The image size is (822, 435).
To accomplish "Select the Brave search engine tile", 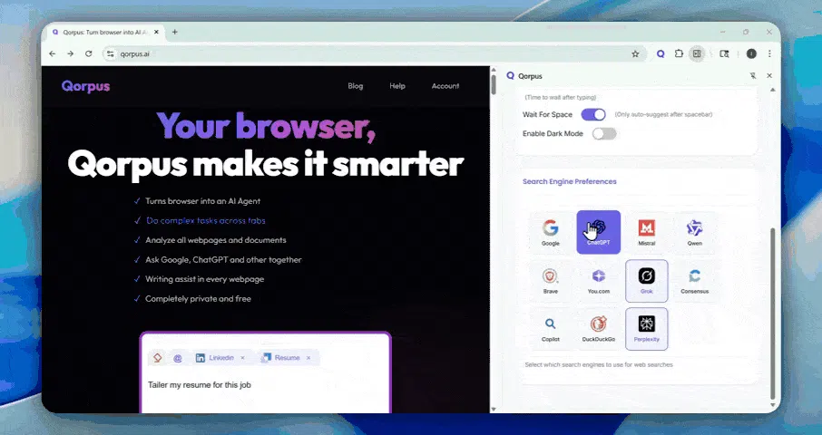I will 550,281.
